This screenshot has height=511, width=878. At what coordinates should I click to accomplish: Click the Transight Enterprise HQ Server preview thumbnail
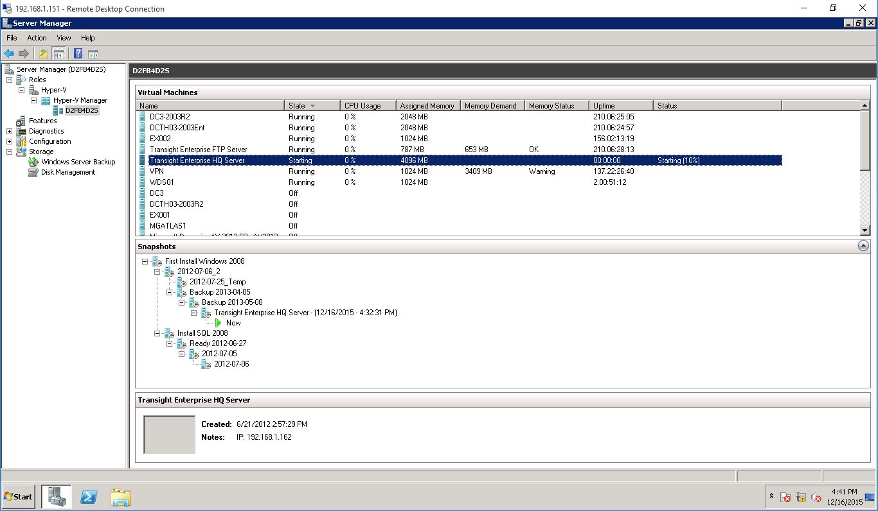point(169,435)
